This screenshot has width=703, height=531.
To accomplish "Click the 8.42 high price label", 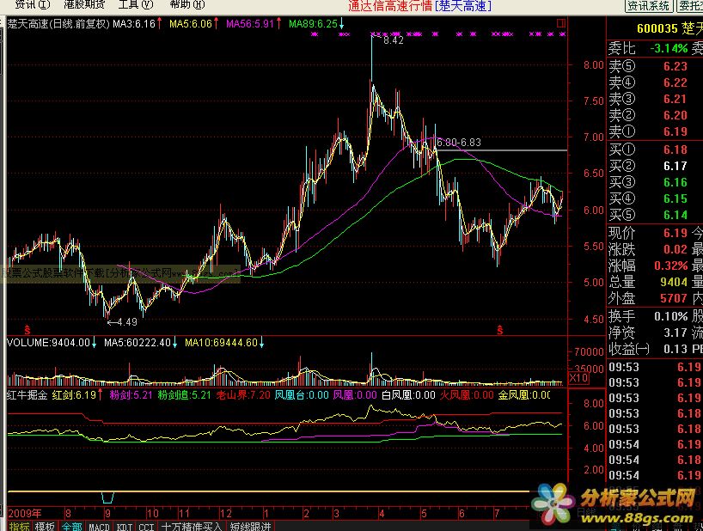I will point(394,40).
